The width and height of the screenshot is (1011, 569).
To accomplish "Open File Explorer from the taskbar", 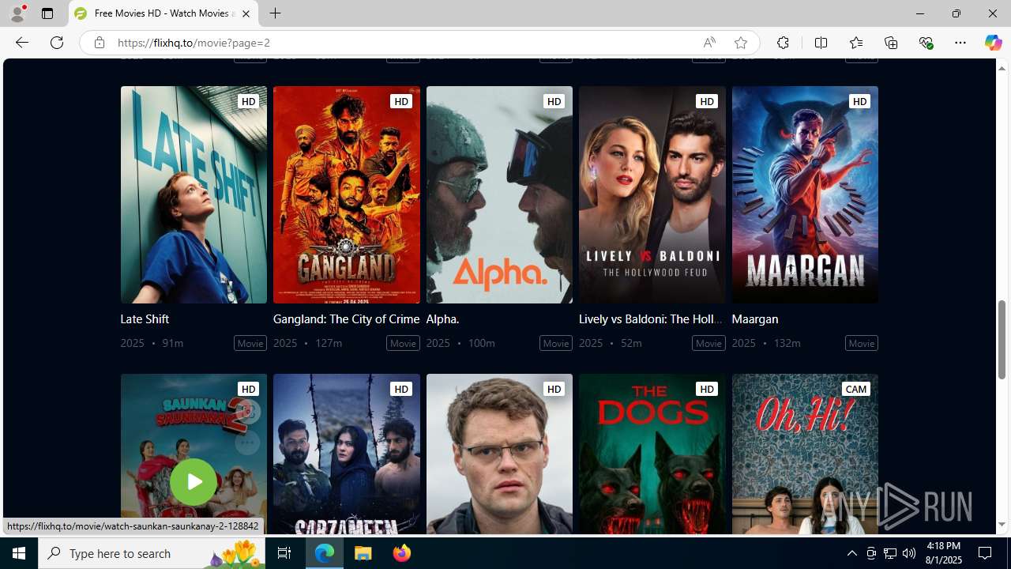I will pyautogui.click(x=363, y=553).
